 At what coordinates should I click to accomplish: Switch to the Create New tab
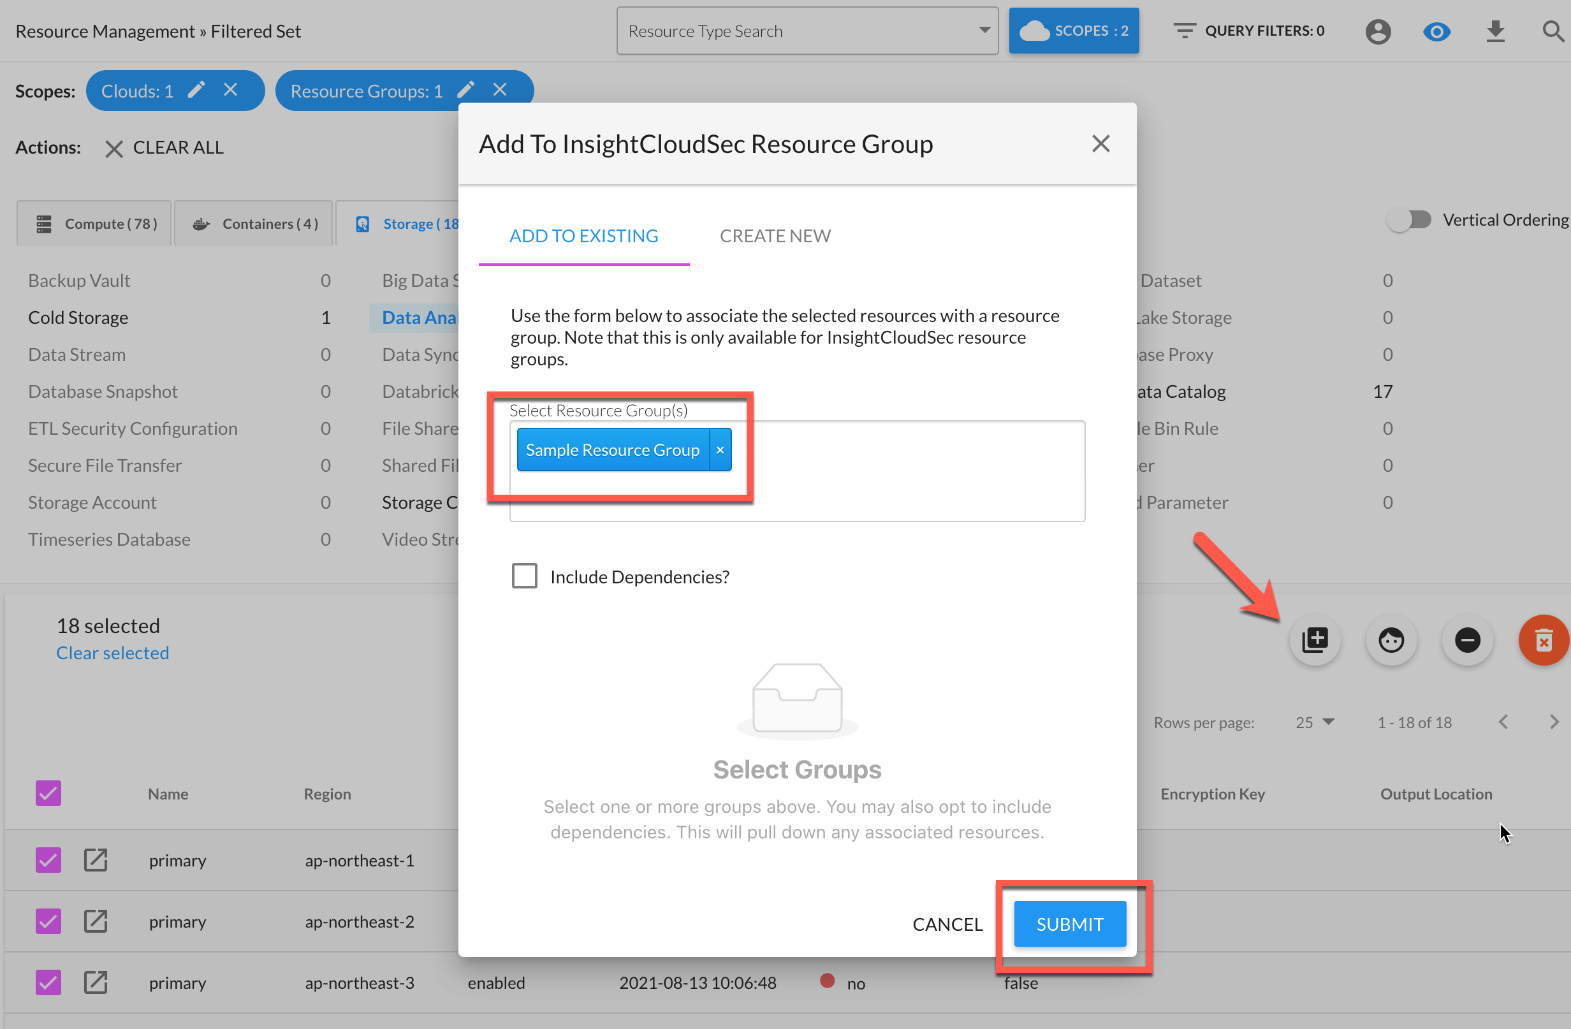(775, 236)
